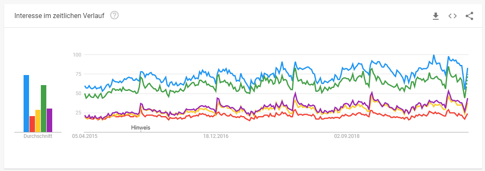Click the Interesse im zeitlichen Verlauf title
The image size is (485, 171).
(59, 16)
